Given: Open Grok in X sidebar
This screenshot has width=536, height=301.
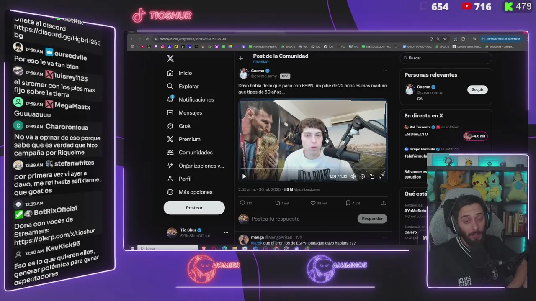Looking at the screenshot, I should pos(178,126).
